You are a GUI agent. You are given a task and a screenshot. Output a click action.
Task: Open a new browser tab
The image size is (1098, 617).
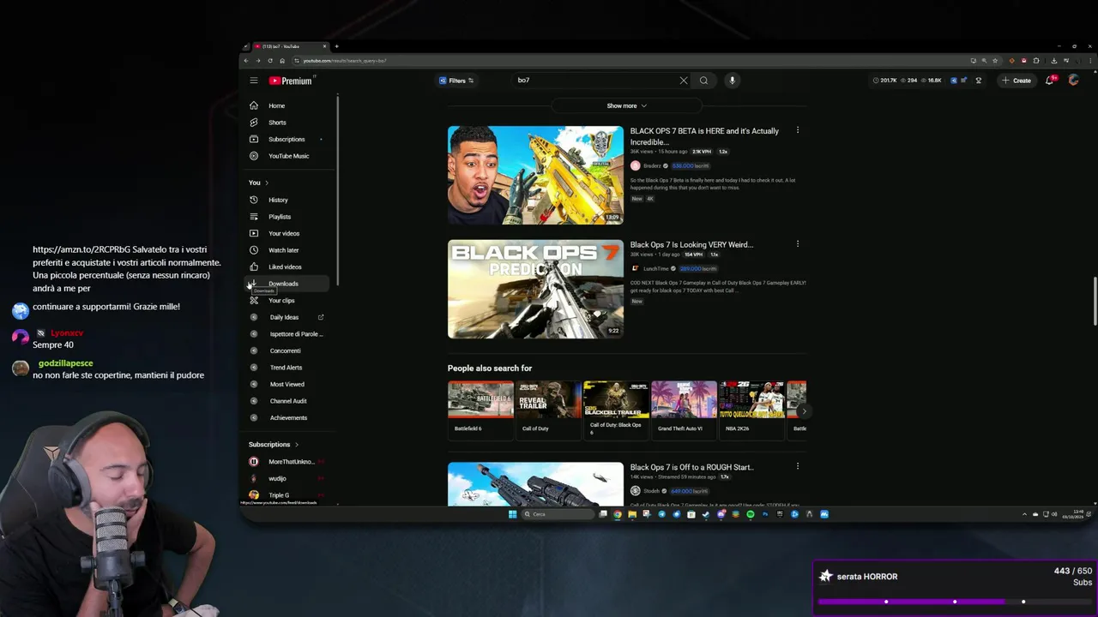(336, 46)
